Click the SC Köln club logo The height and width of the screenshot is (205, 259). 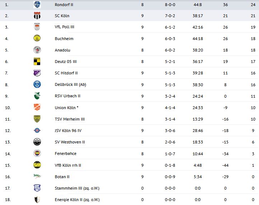[37, 16]
